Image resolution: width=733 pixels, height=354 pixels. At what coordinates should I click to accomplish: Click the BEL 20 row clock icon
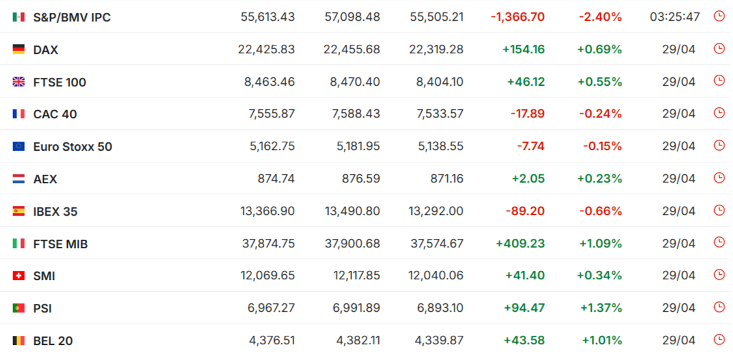pyautogui.click(x=719, y=340)
